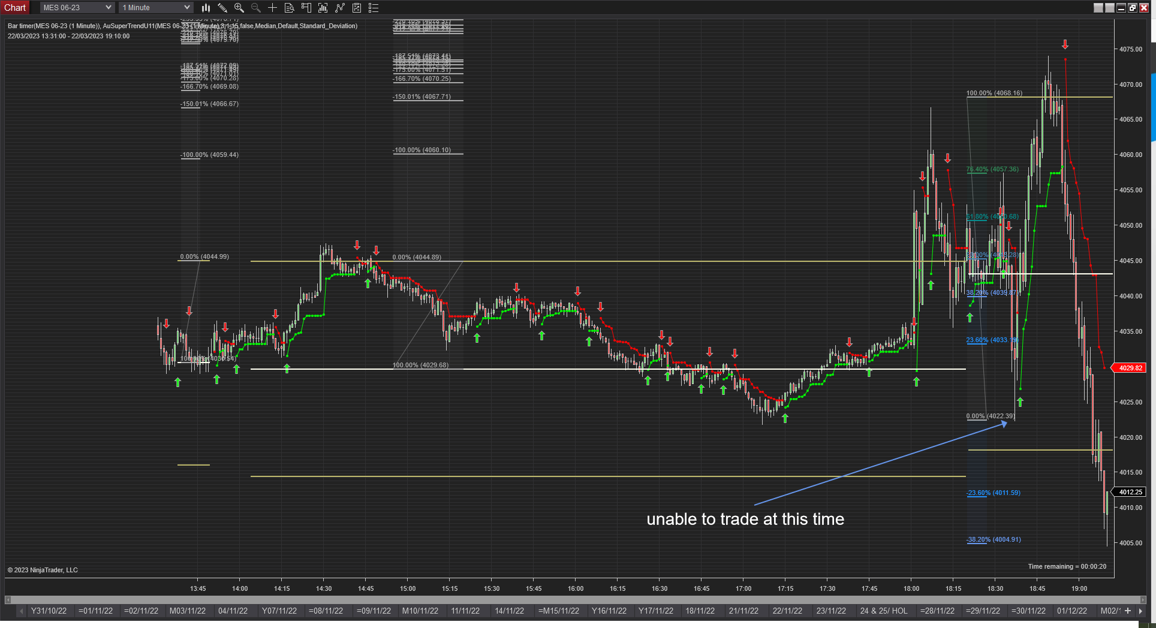Click the 0.00% (4022.39) Fibonacci label
The image size is (1156, 628).
991,416
